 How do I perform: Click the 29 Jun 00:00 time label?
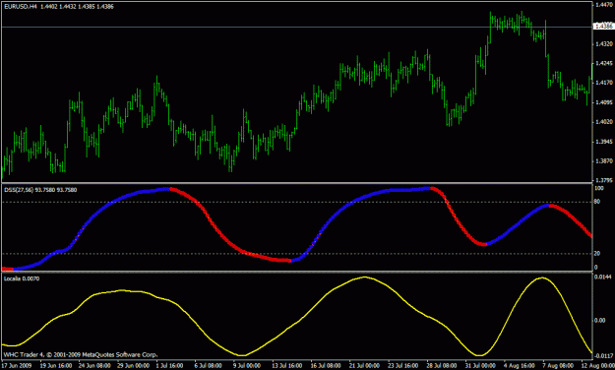pyautogui.click(x=134, y=366)
